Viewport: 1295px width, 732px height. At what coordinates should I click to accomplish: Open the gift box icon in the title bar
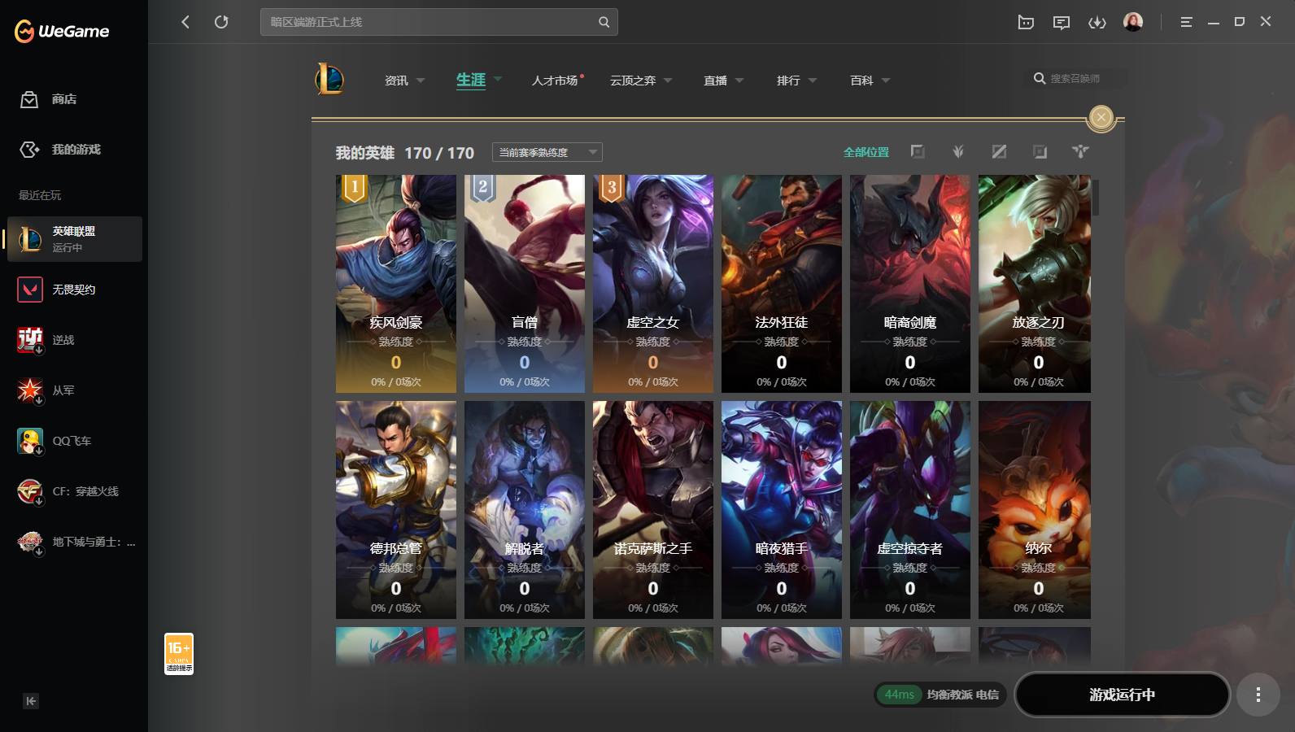[1026, 22]
